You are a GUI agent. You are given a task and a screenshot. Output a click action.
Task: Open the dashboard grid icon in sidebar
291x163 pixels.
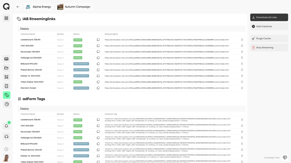(6, 18)
